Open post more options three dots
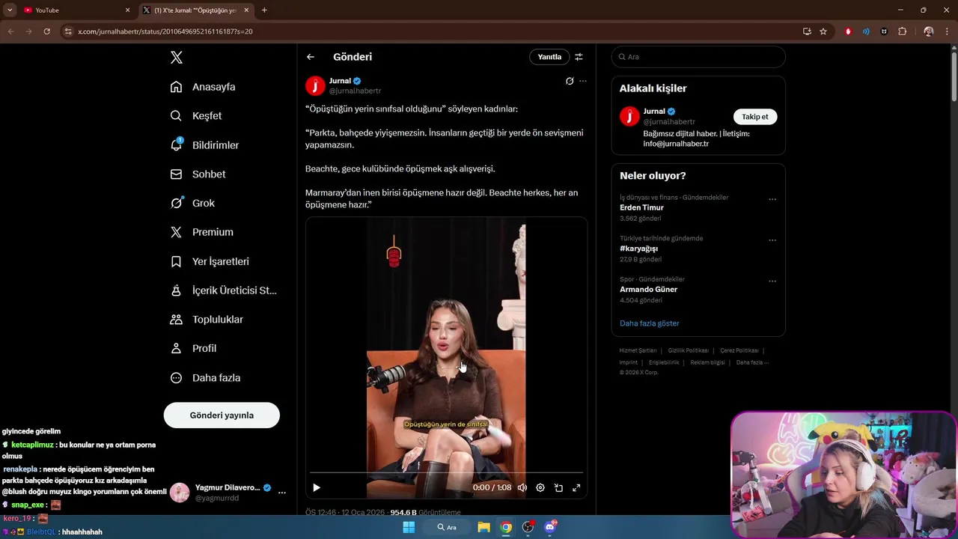 583,81
